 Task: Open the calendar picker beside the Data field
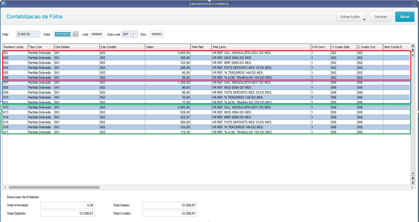click(76, 34)
